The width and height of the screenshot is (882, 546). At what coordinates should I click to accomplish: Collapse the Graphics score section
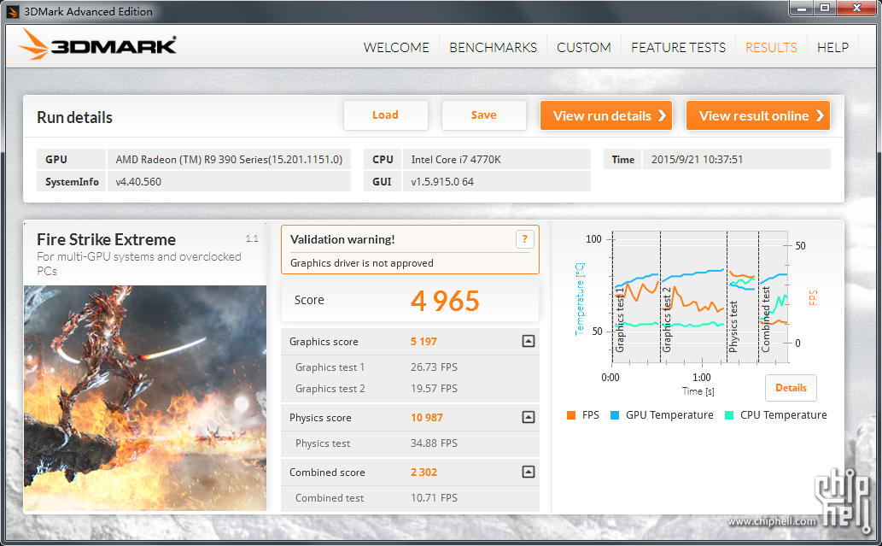pyautogui.click(x=529, y=341)
